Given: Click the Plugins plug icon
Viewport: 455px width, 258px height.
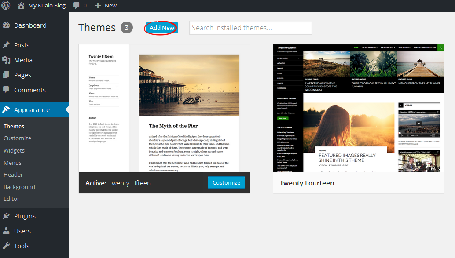Looking at the screenshot, I should [x=6, y=216].
